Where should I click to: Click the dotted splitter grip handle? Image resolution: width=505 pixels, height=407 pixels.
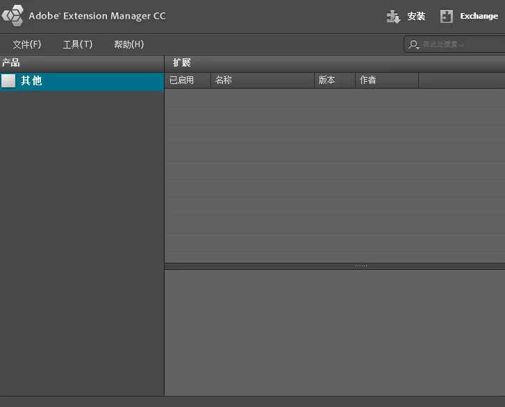coord(361,266)
